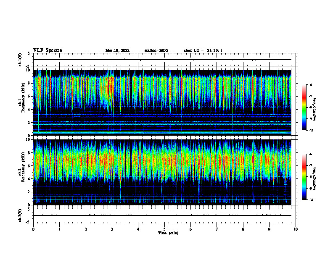Image resolution: width=333 pixels, height=257 pixels.
Task: Click inside the ch.1 spectrogram panel
Action: point(162,102)
